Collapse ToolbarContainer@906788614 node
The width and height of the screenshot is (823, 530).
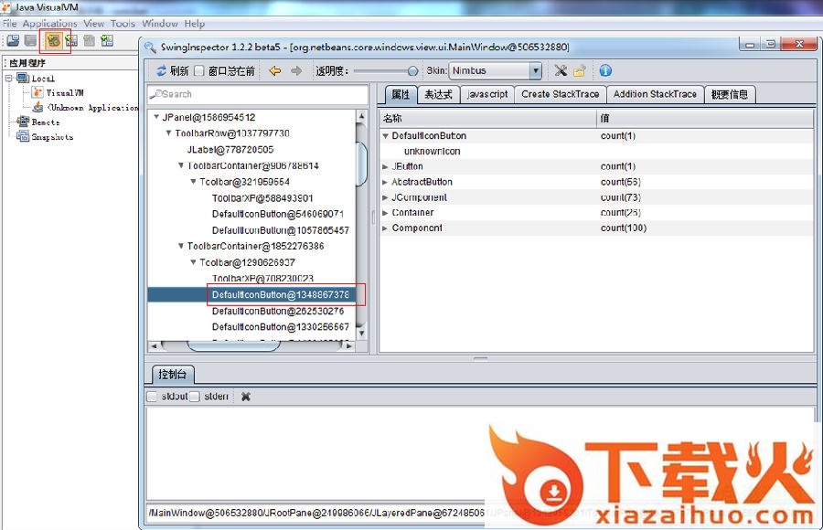coord(181,165)
